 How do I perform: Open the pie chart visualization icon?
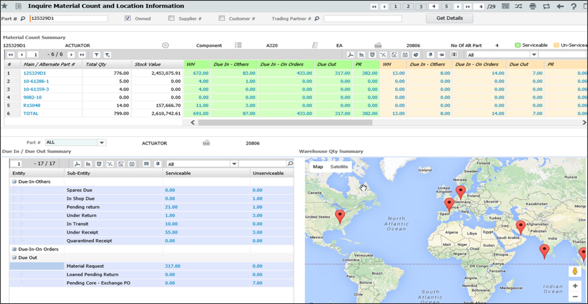tap(415, 55)
